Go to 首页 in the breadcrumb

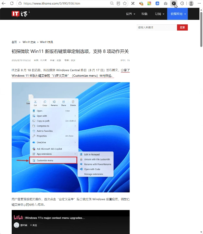coord(14,42)
